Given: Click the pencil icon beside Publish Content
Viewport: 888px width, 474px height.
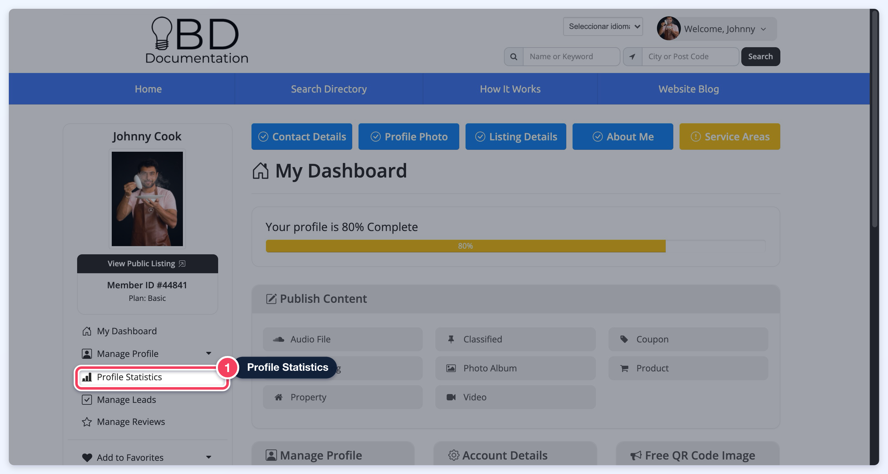Looking at the screenshot, I should [271, 299].
